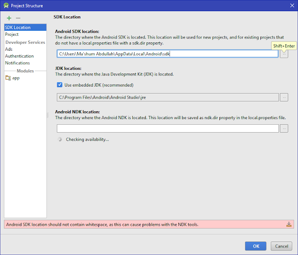The image size is (298, 255).
Task: Toggle Use embedded JDK checkbox
Action: coord(60,85)
